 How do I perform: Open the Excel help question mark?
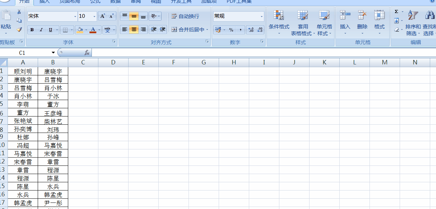coord(433,1)
